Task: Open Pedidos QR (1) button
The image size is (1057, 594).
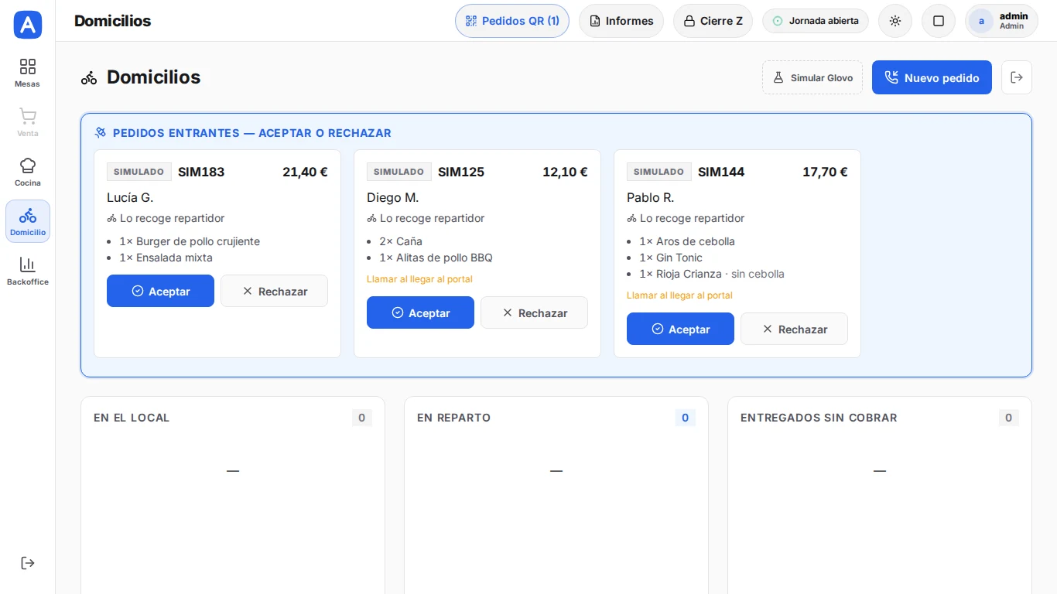Action: [512, 21]
